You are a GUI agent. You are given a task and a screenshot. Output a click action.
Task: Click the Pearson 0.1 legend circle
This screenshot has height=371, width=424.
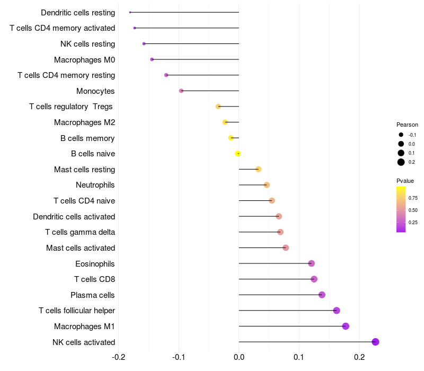coord(401,153)
